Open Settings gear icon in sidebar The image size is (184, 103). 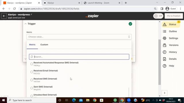tap(164, 38)
